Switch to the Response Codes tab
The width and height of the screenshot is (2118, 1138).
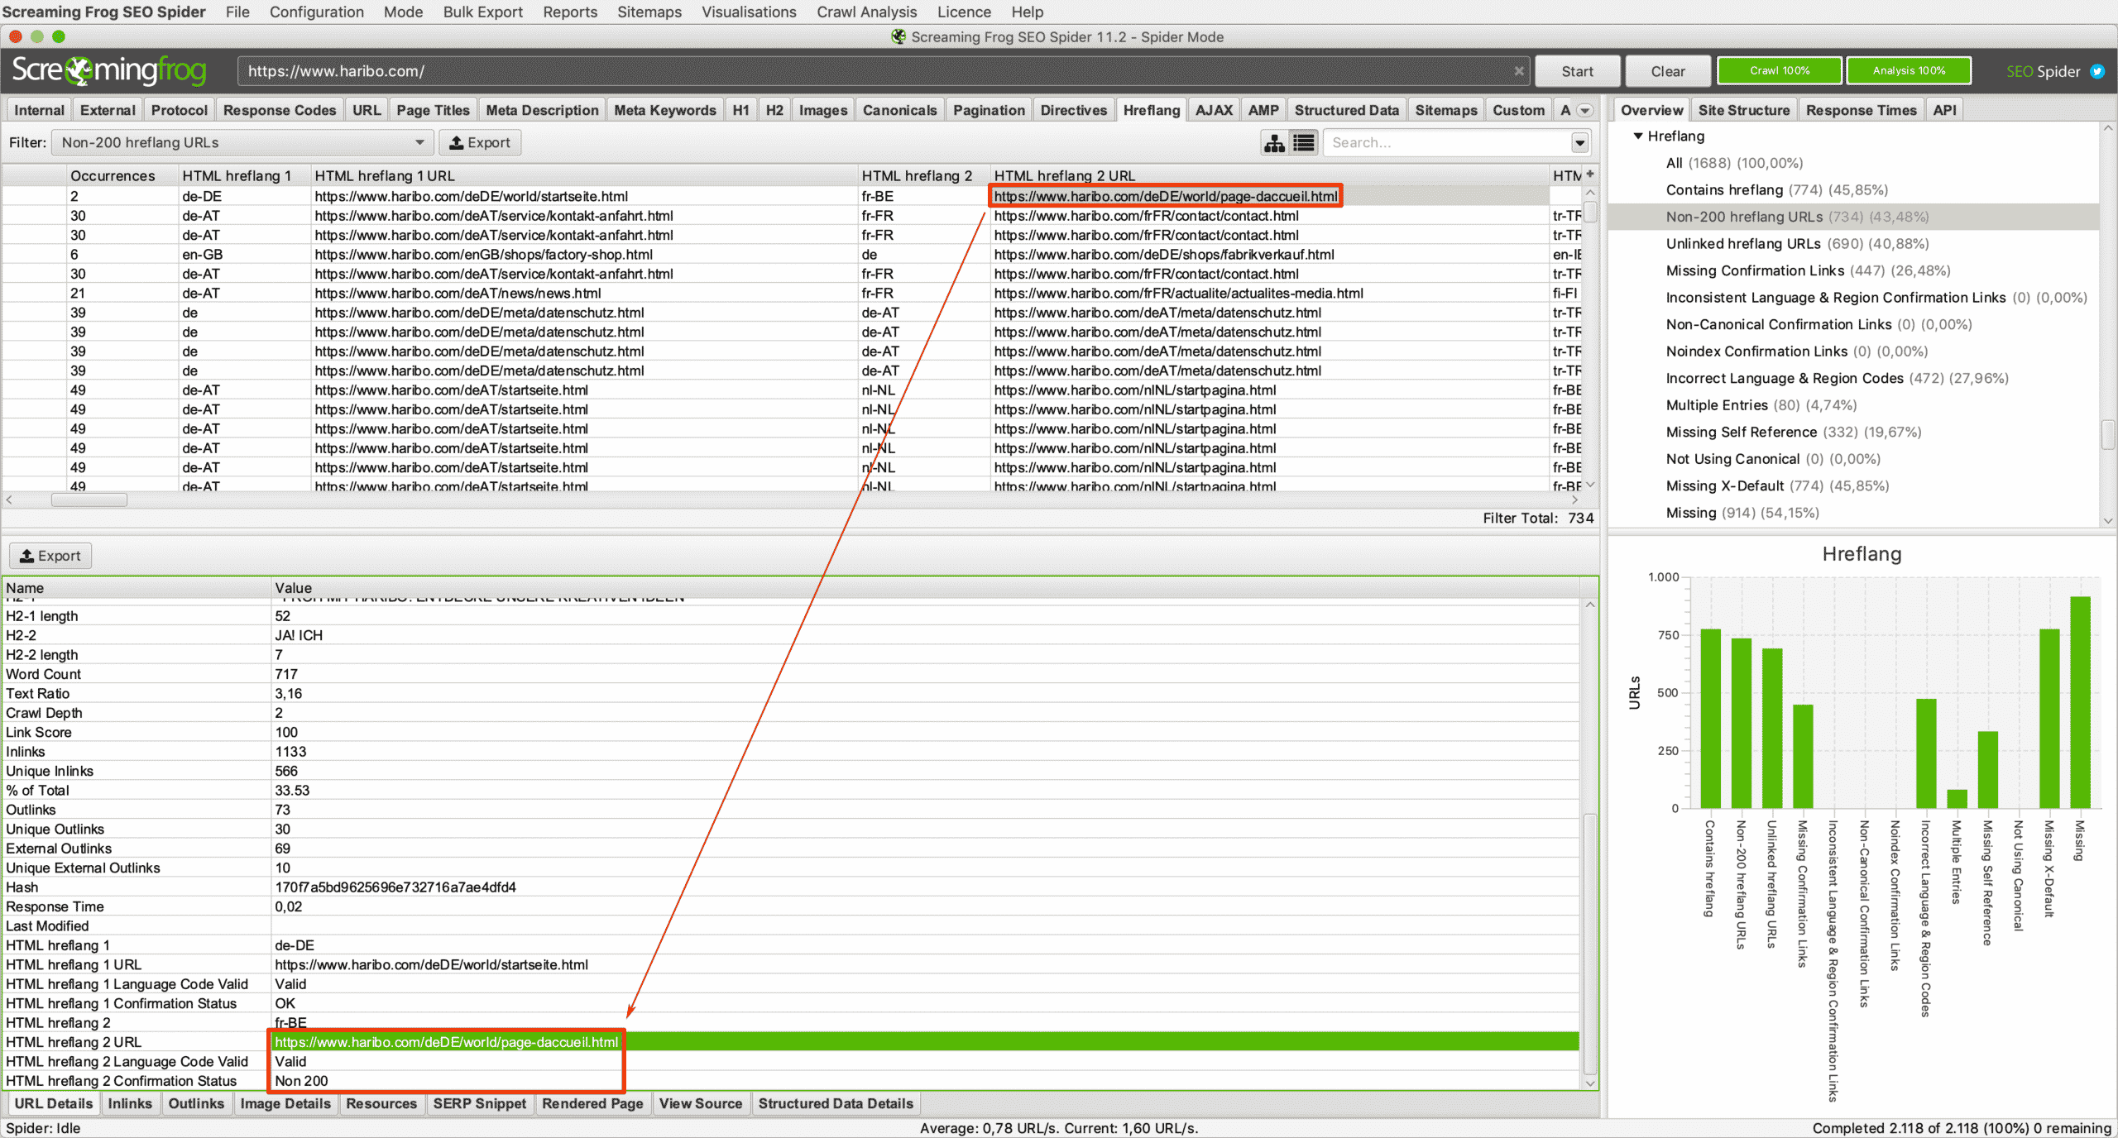coord(280,110)
